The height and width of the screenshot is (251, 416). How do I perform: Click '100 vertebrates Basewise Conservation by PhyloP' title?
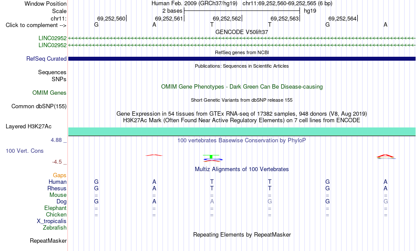pyautogui.click(x=242, y=141)
